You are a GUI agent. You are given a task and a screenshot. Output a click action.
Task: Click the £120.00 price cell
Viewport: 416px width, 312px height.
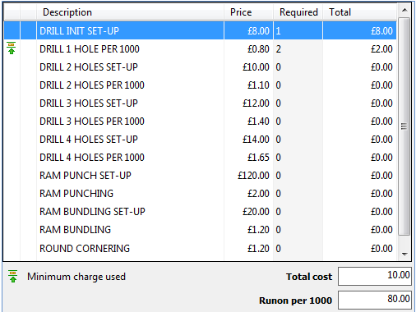coord(248,176)
